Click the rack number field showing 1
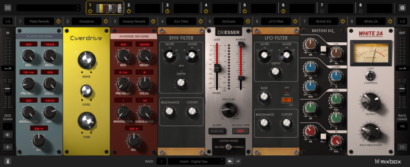This screenshot has height=167, width=410. click(x=161, y=161)
